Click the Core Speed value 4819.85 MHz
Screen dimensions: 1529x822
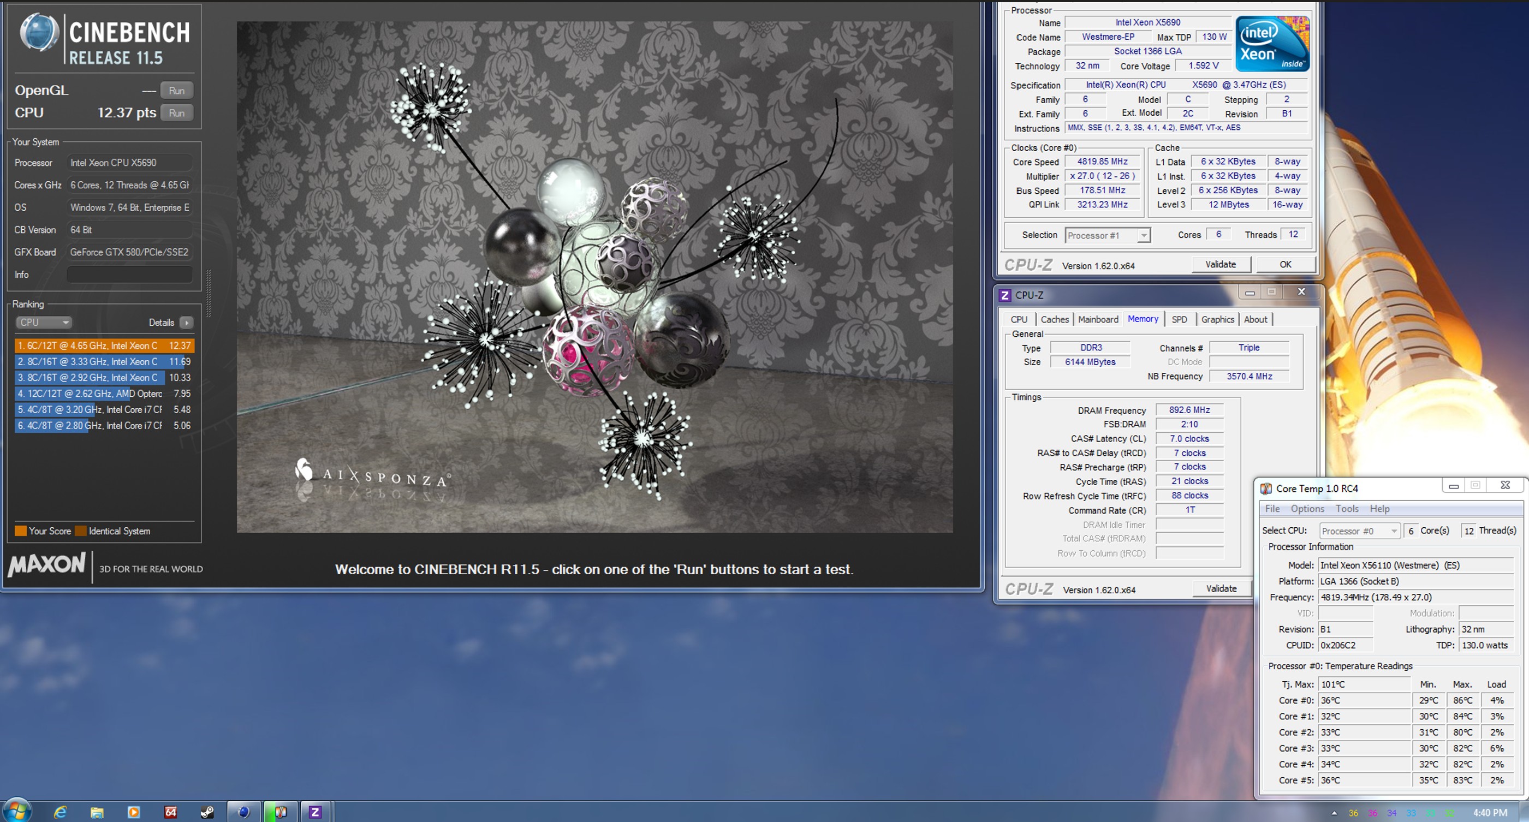coord(1102,162)
